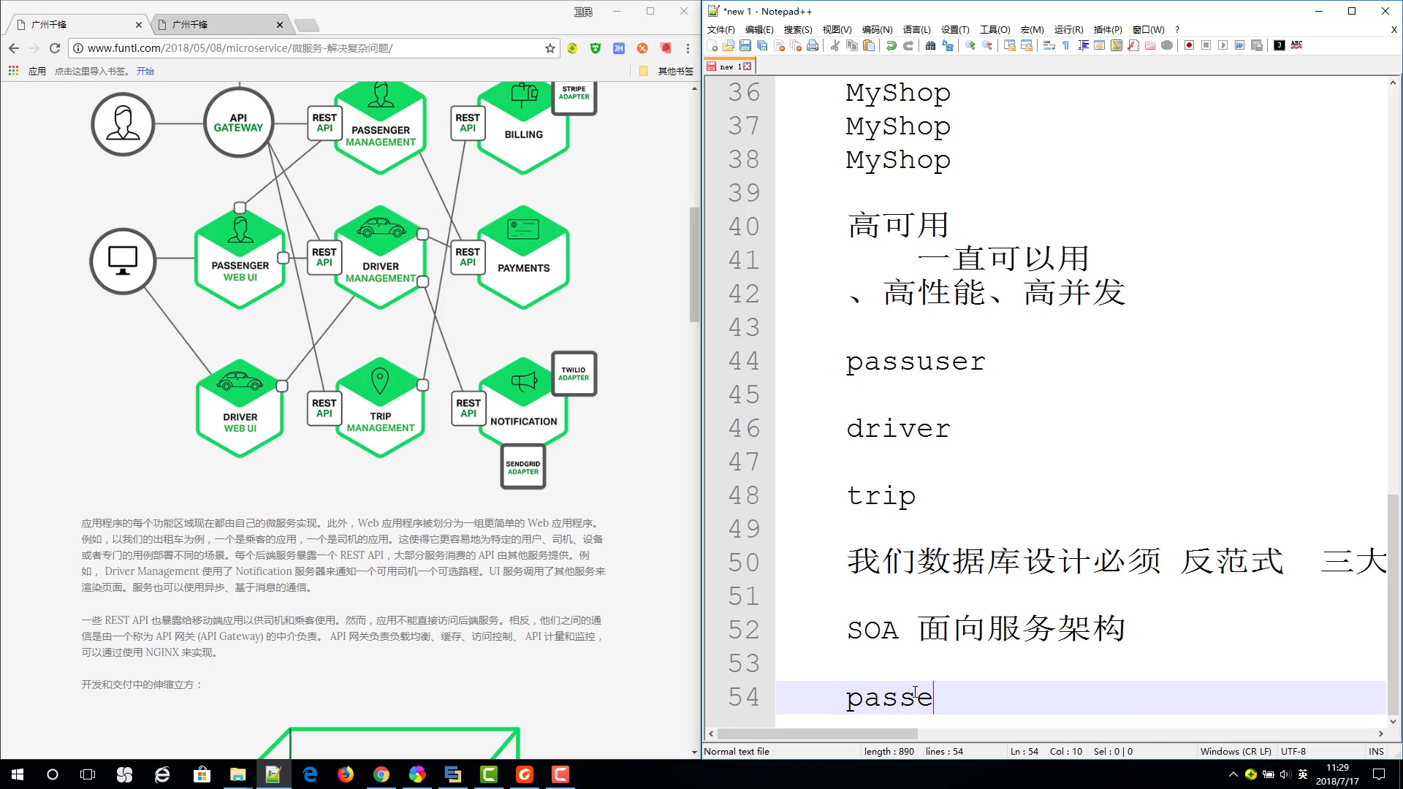This screenshot has height=789, width=1403.
Task: Click the red recording indicator extension icon
Action: (x=666, y=48)
